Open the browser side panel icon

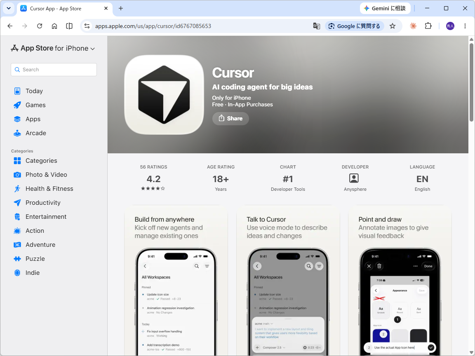[69, 26]
